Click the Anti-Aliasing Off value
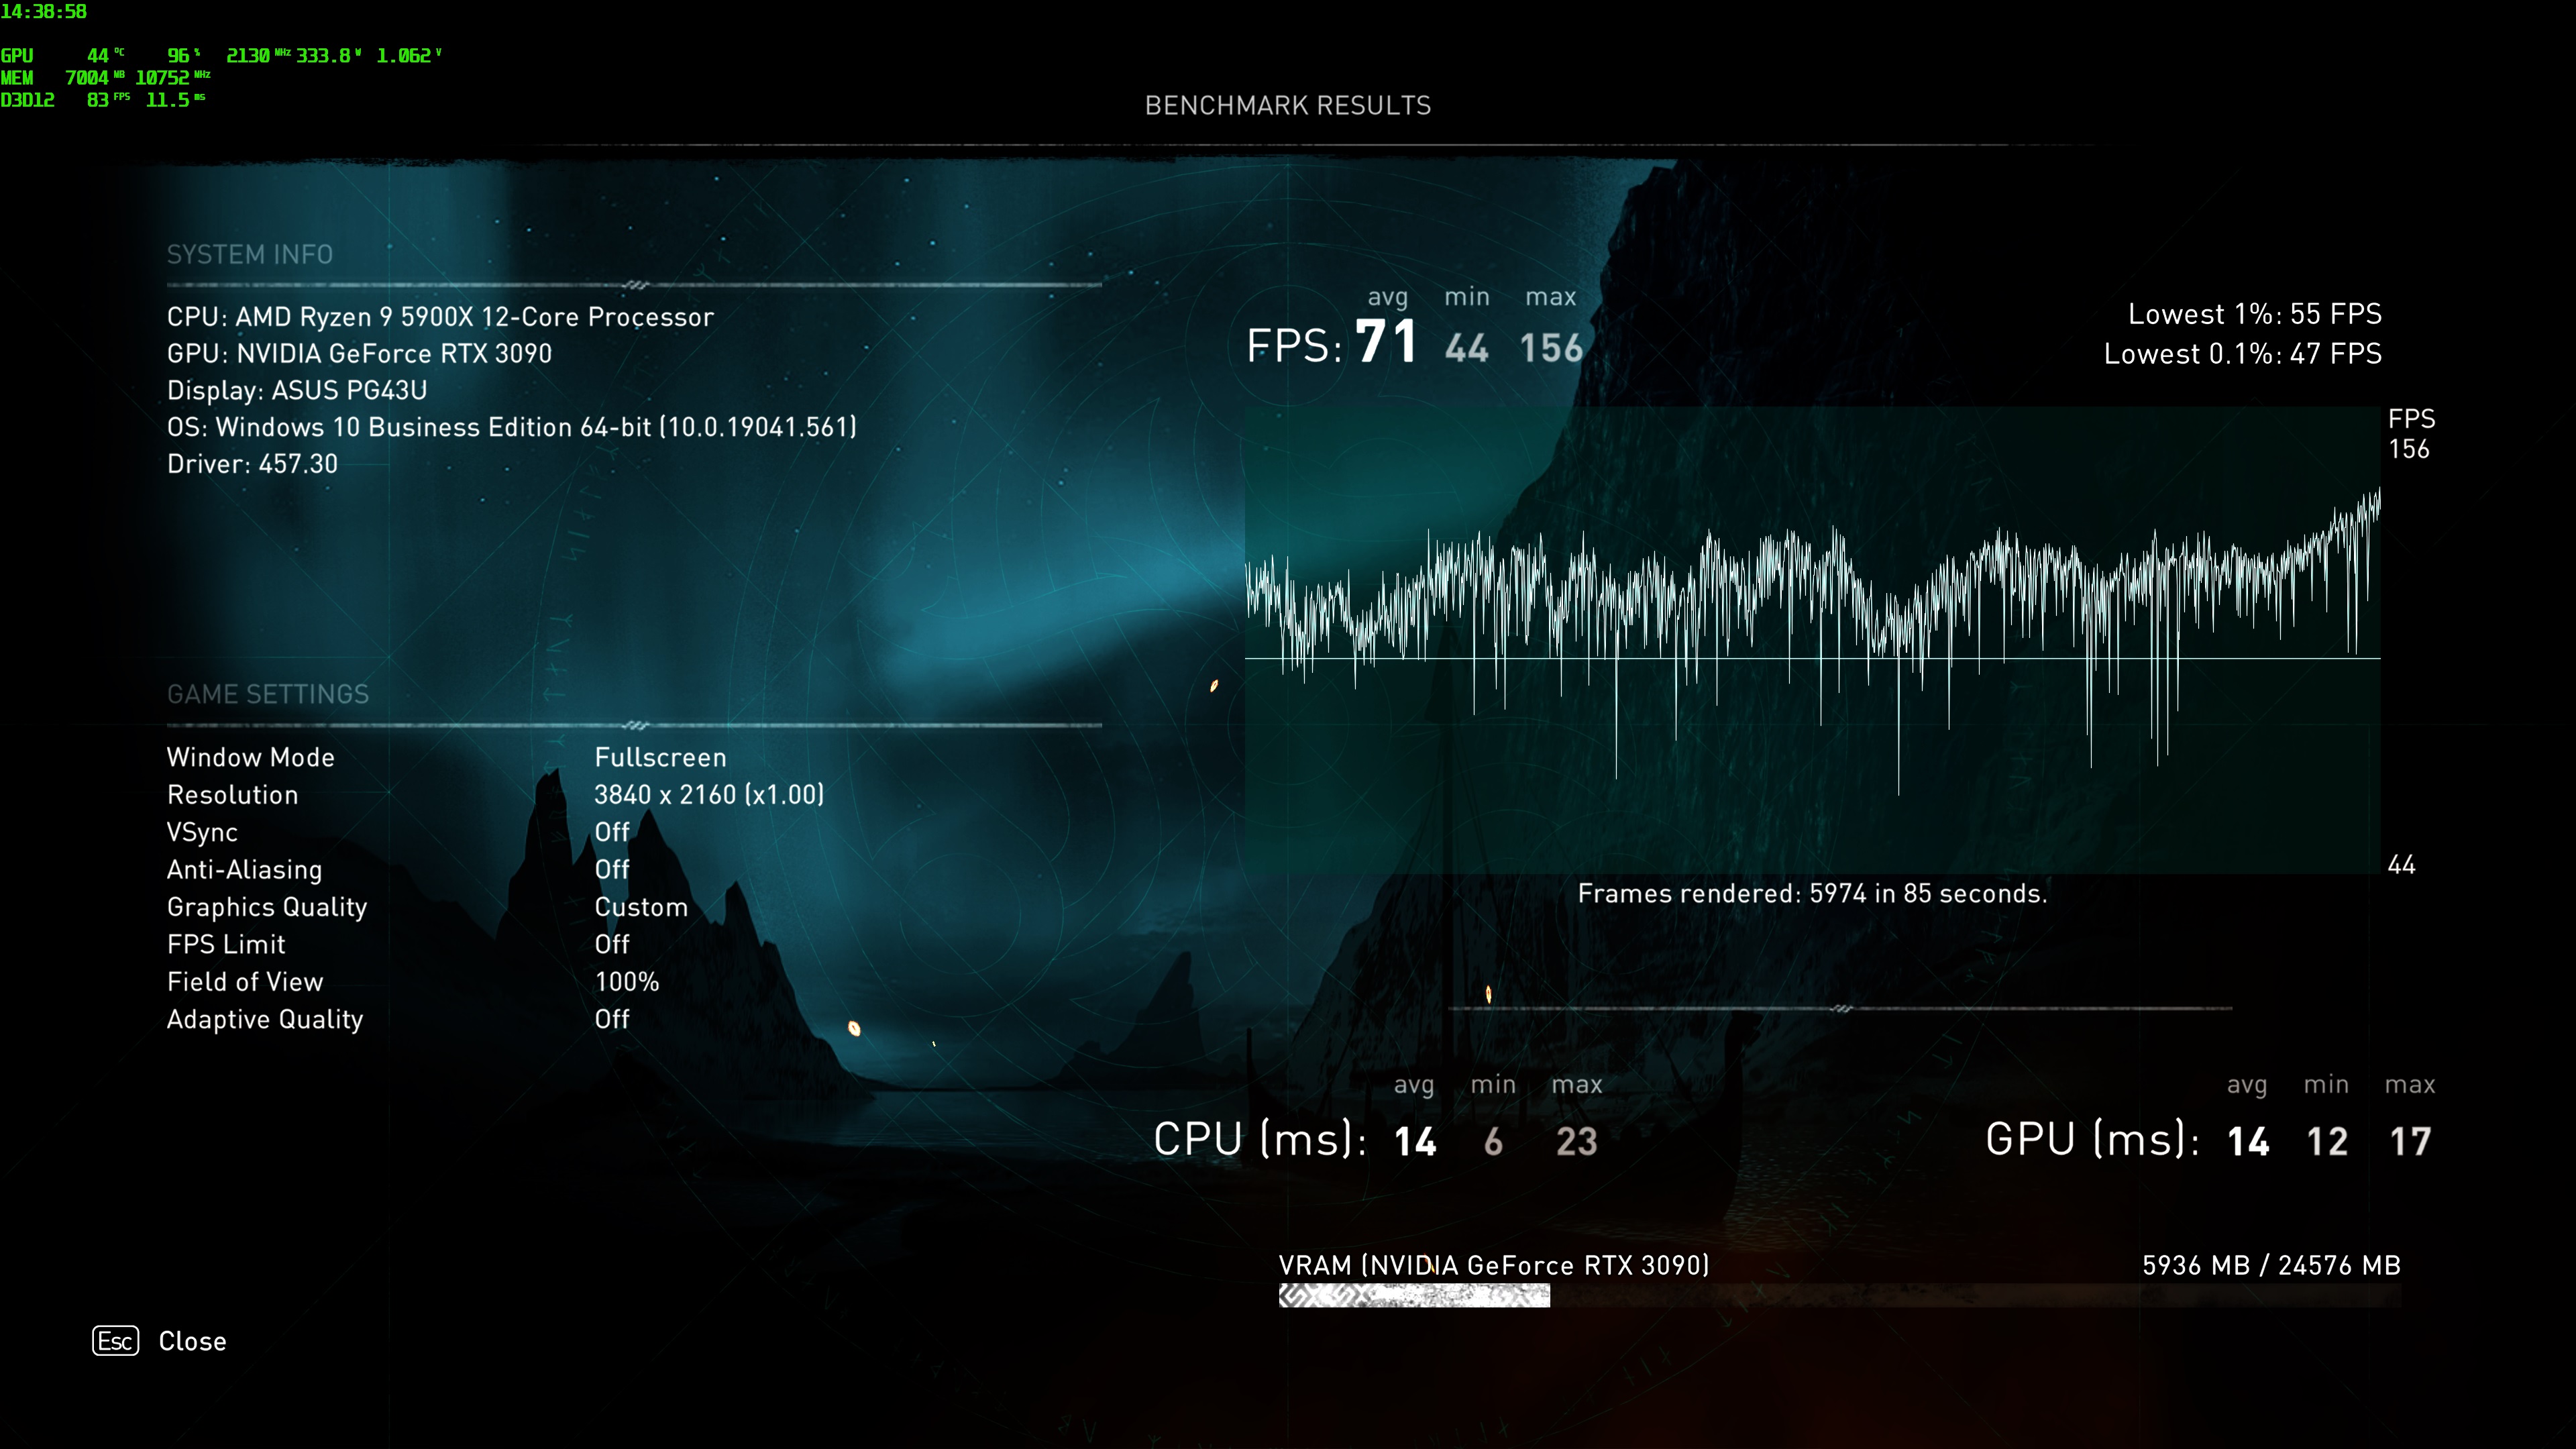Screen dimensions: 2576x1449 coord(612,869)
